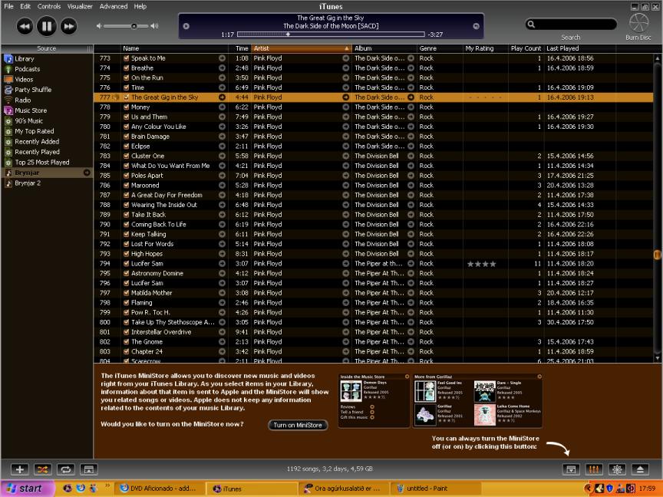
Task: Select Library in the Source list
Action: (x=24, y=59)
